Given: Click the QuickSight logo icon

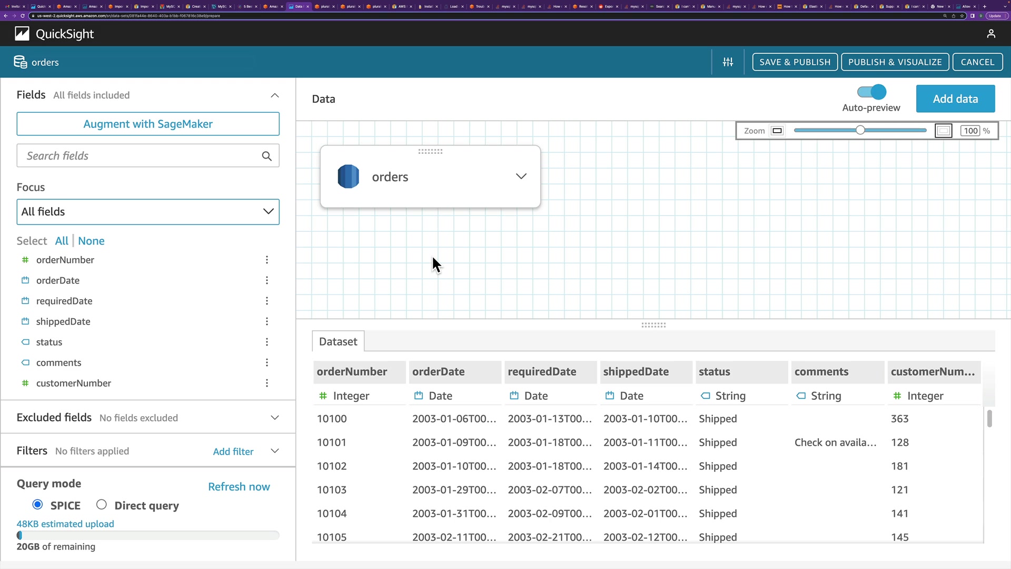Looking at the screenshot, I should coord(22,34).
